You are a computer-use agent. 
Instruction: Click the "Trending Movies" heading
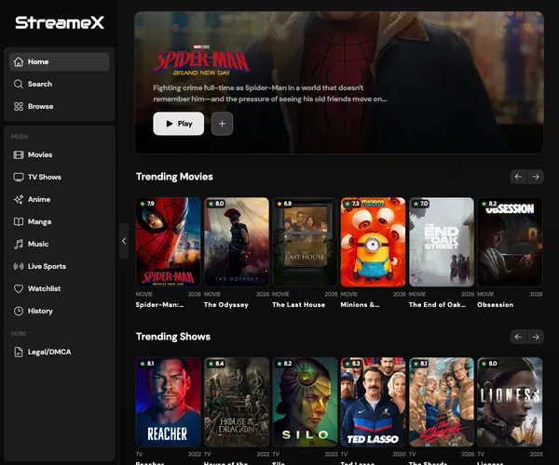174,177
